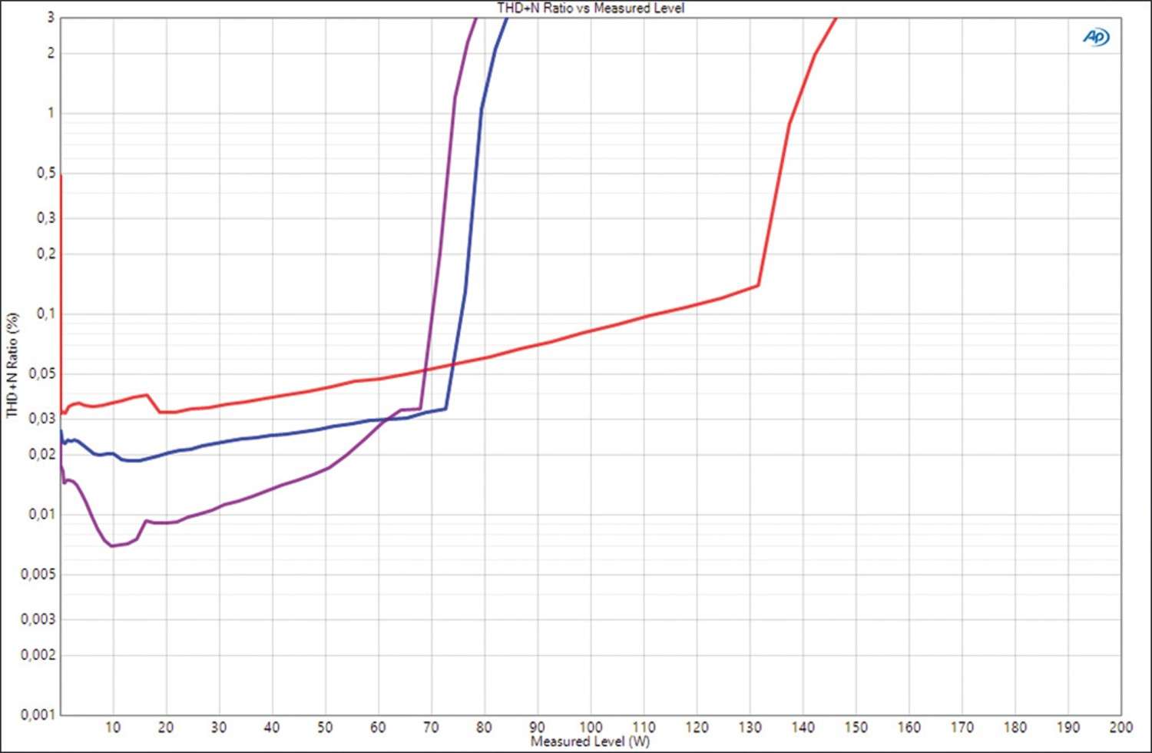Click the y-axis value 3

pyautogui.click(x=51, y=18)
